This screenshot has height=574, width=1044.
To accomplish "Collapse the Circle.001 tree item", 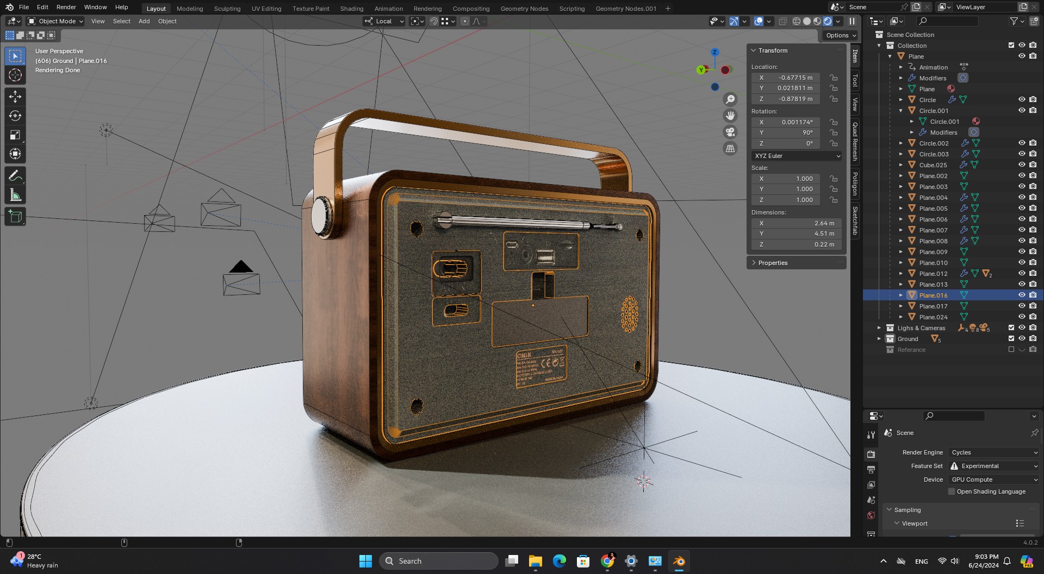I will pyautogui.click(x=901, y=111).
